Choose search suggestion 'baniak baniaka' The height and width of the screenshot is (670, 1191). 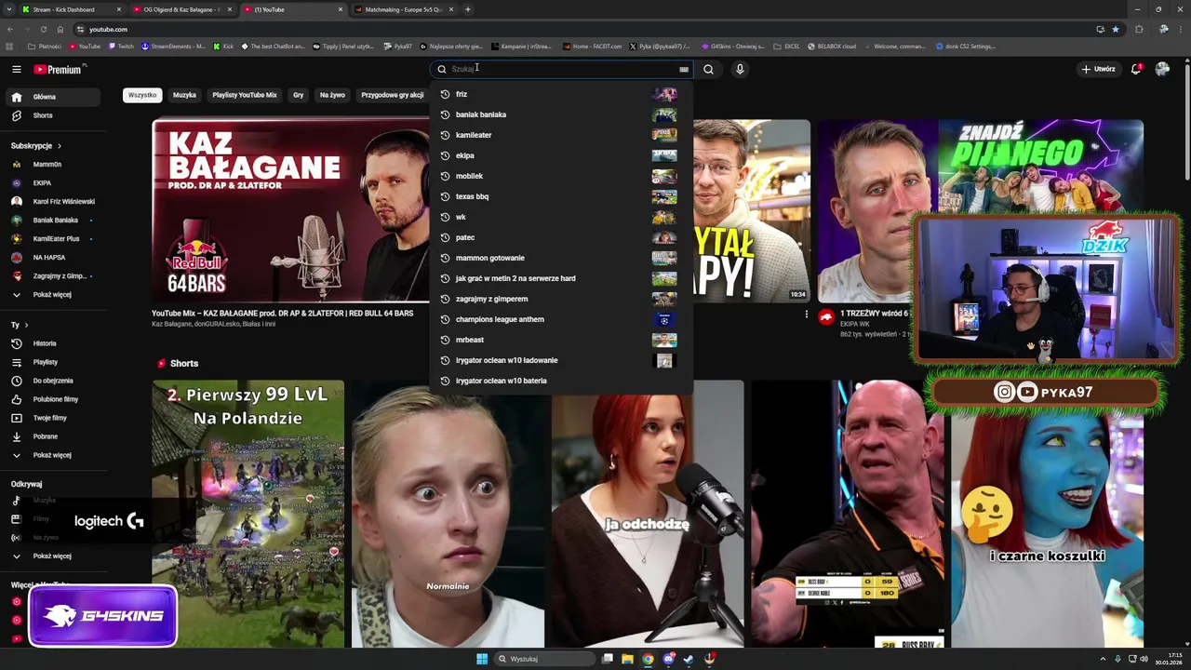click(x=561, y=114)
